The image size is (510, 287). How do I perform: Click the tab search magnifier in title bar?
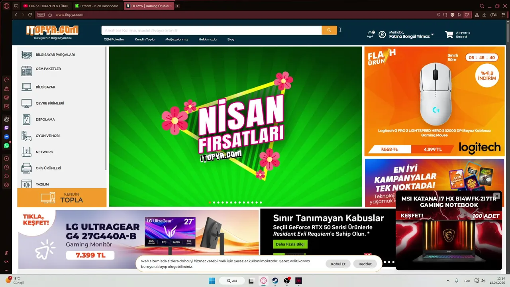pyautogui.click(x=482, y=6)
